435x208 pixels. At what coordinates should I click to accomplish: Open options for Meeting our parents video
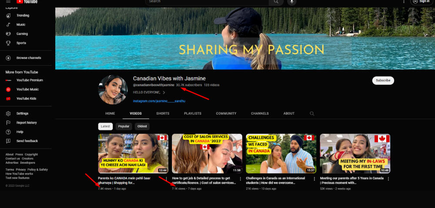388,179
